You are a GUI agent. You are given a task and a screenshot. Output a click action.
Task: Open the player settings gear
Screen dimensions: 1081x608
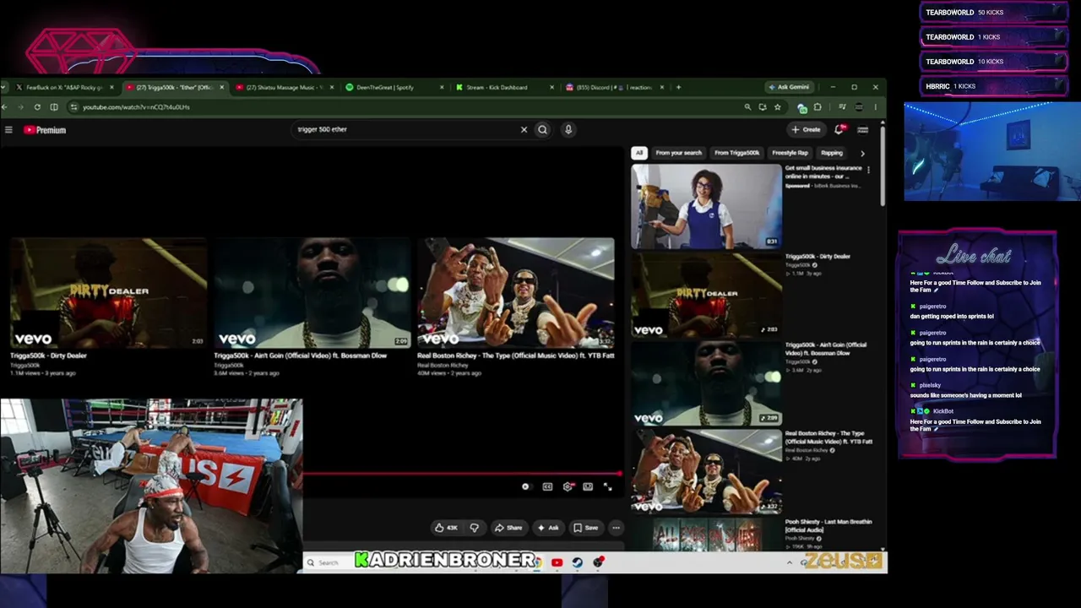click(568, 487)
